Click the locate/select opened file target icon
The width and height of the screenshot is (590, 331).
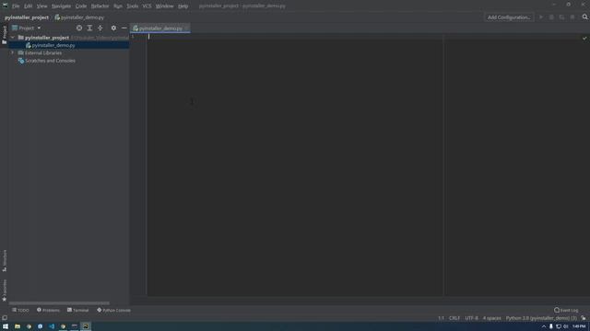79,28
